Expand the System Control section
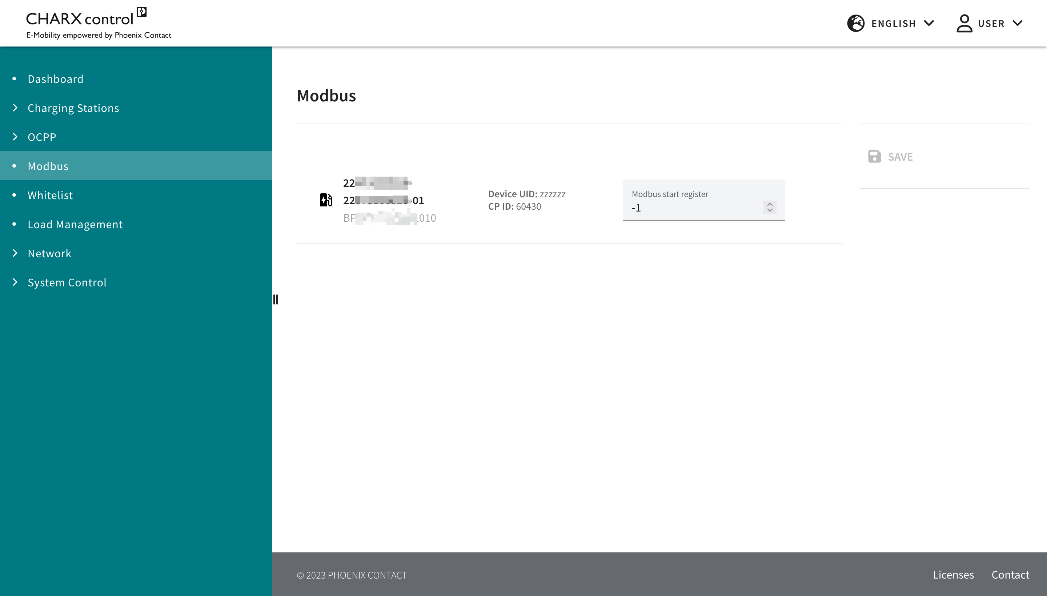Screen dimensions: 1047x596 67,282
